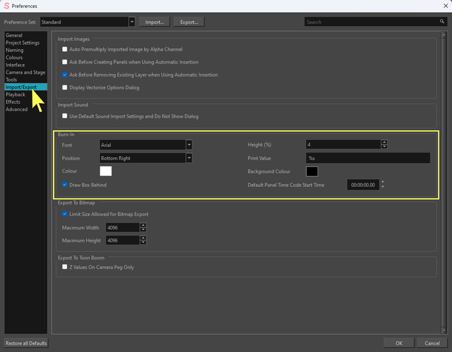Increase Maximum Height using up arrow
The height and width of the screenshot is (352, 452).
tap(143, 237)
